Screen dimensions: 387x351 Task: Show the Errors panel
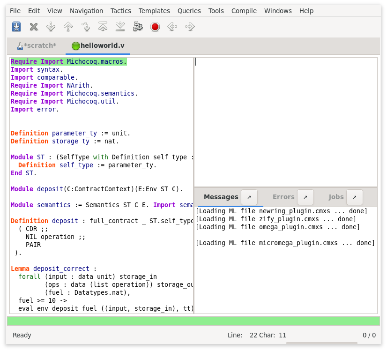click(283, 197)
